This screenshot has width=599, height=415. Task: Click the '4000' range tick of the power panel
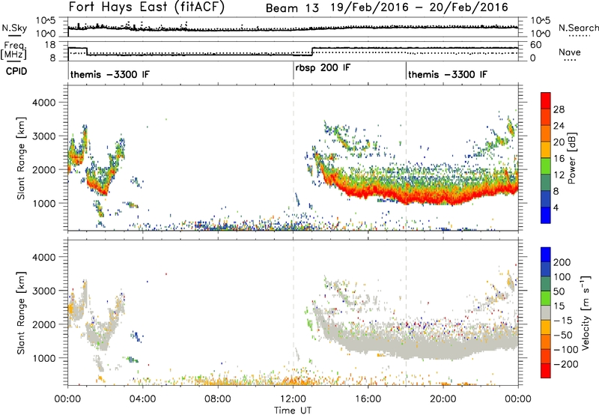click(x=44, y=103)
